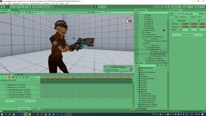
Task: Toggle Pivot handle position mode
Action: click(x=36, y=7)
